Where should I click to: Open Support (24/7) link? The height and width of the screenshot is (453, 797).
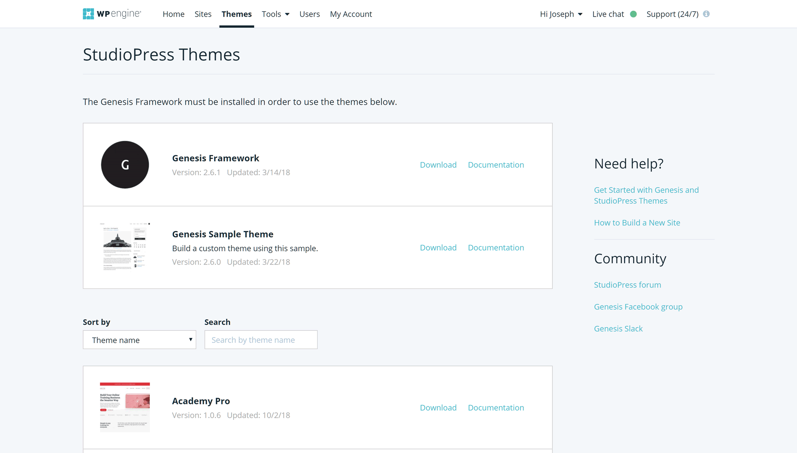coord(672,14)
